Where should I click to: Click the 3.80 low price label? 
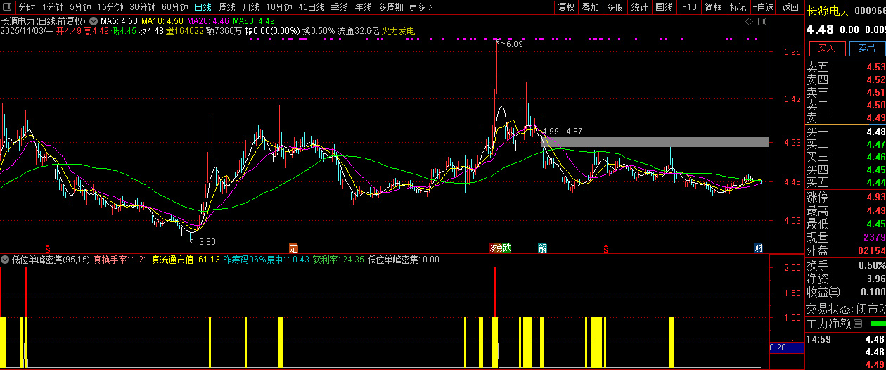(x=207, y=242)
